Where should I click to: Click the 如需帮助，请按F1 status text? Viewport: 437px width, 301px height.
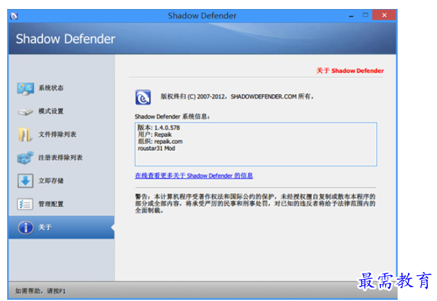pyautogui.click(x=41, y=291)
